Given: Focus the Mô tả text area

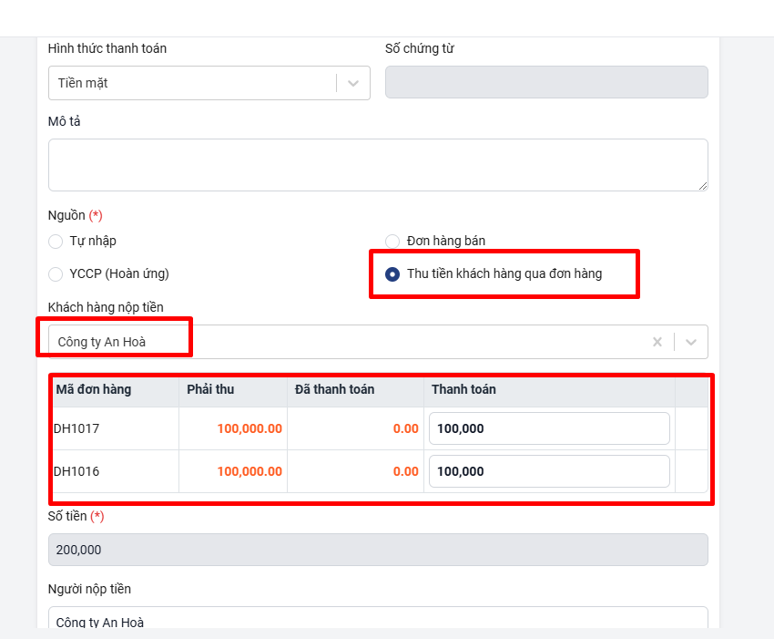Looking at the screenshot, I should pyautogui.click(x=377, y=165).
